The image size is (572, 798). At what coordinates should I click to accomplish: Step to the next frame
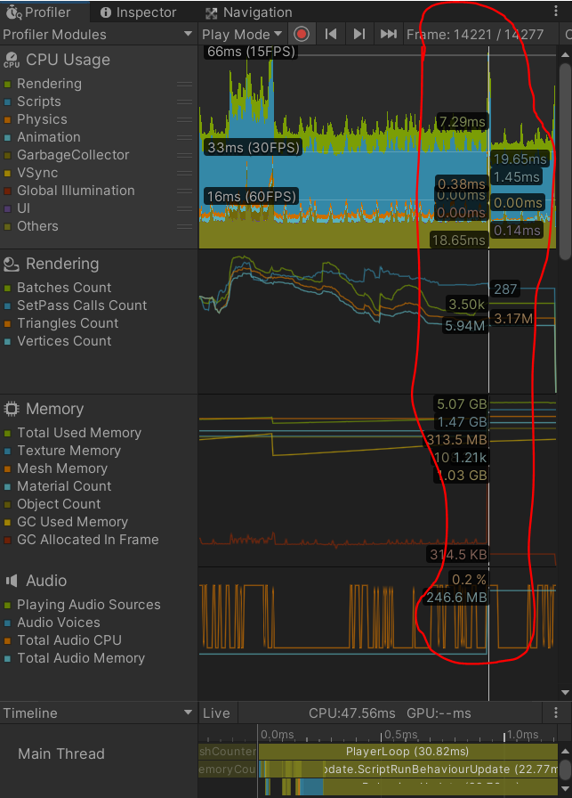point(359,34)
